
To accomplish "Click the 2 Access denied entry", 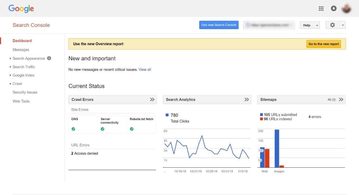I will click(x=85, y=153).
